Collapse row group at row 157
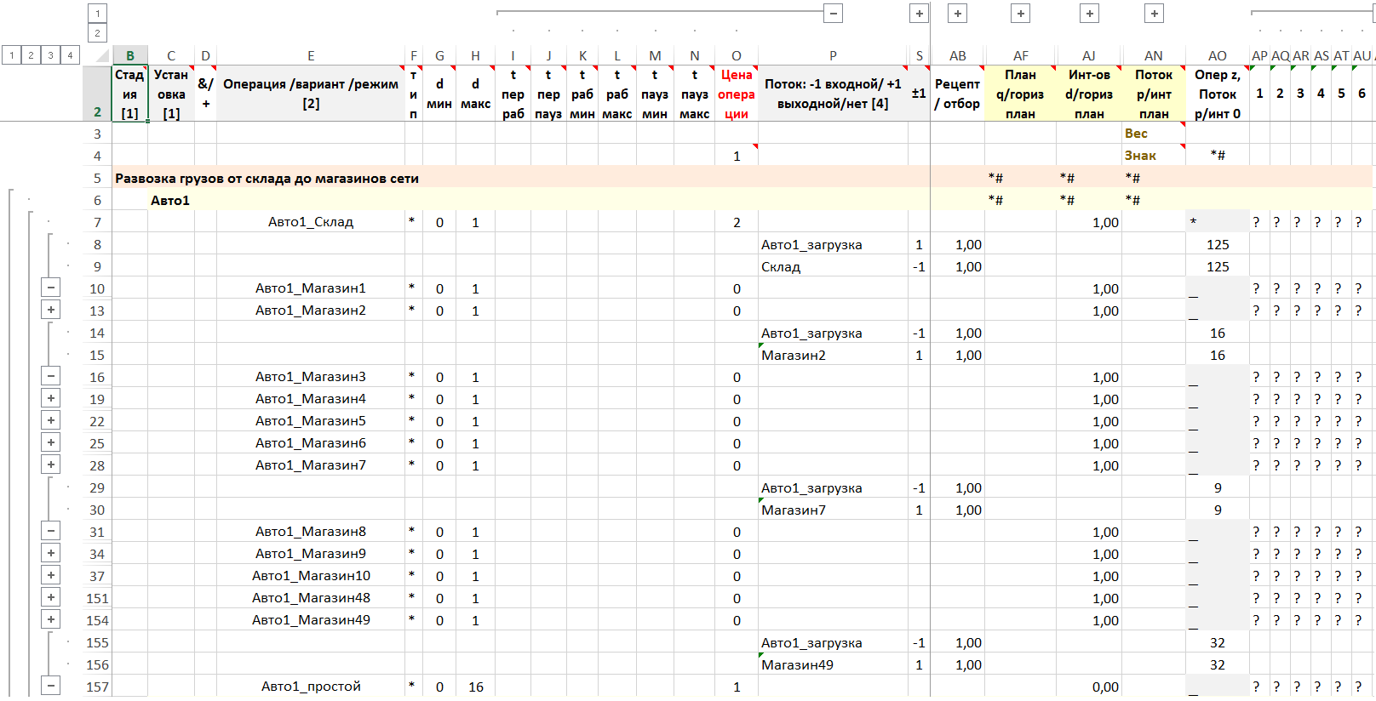 (51, 686)
